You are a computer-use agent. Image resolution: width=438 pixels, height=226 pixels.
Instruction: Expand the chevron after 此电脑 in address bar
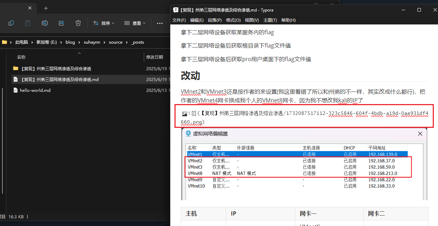pos(32,42)
